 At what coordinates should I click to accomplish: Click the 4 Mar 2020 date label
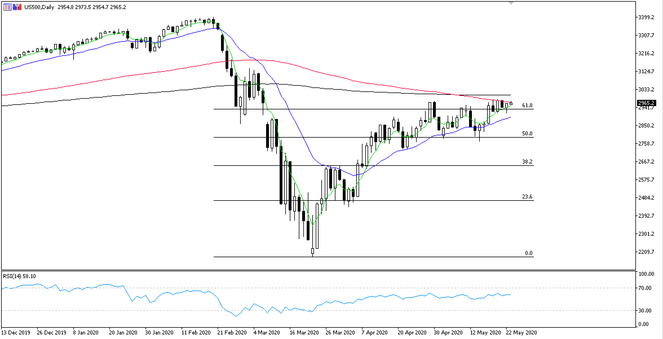pos(267,333)
